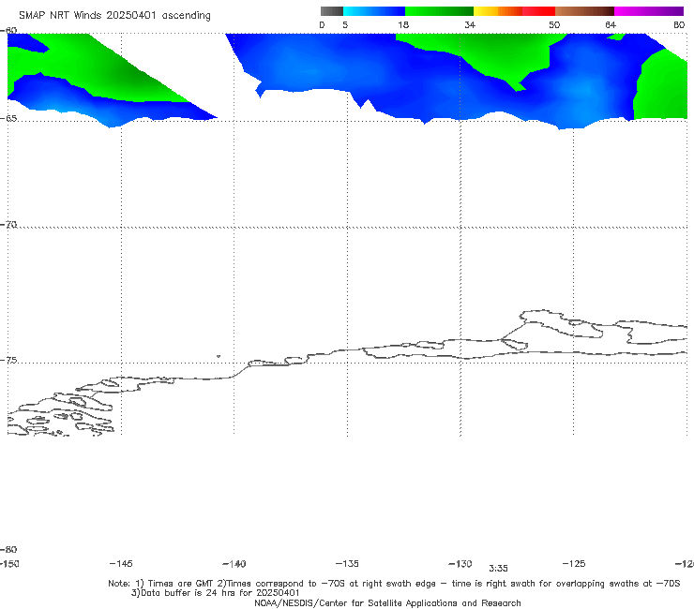This screenshot has width=694, height=609.
Task: Click the longitude label '-130'
Action: pos(460,563)
